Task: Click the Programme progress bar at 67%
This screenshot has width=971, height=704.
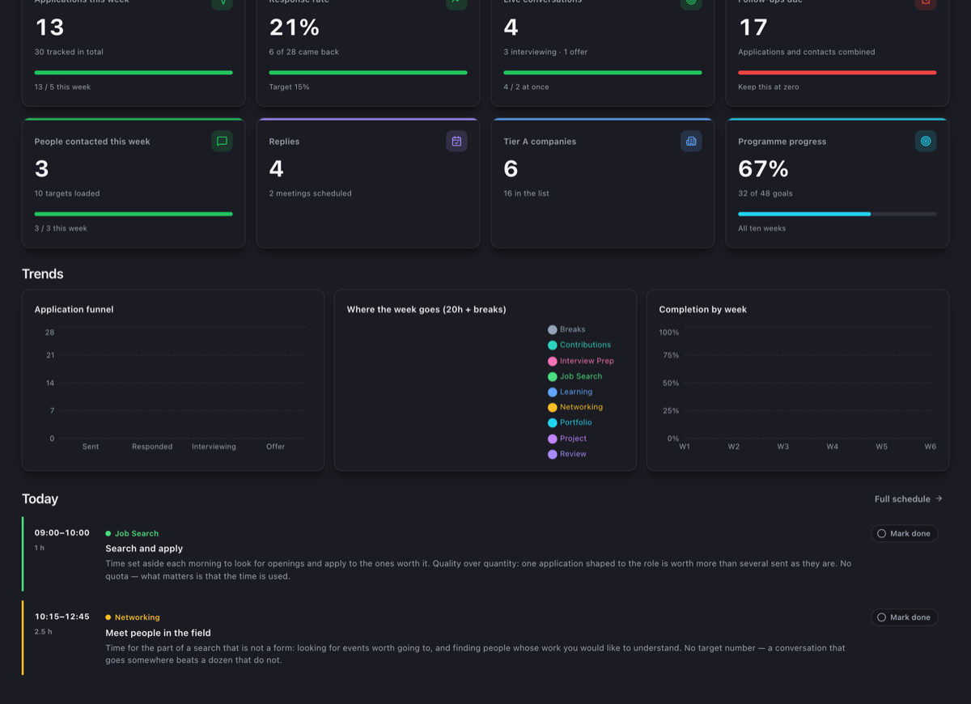Action: [837, 214]
